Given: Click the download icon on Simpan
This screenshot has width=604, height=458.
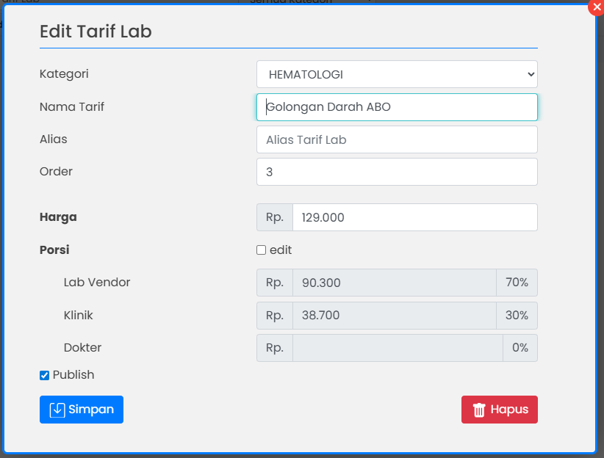Looking at the screenshot, I should [57, 410].
